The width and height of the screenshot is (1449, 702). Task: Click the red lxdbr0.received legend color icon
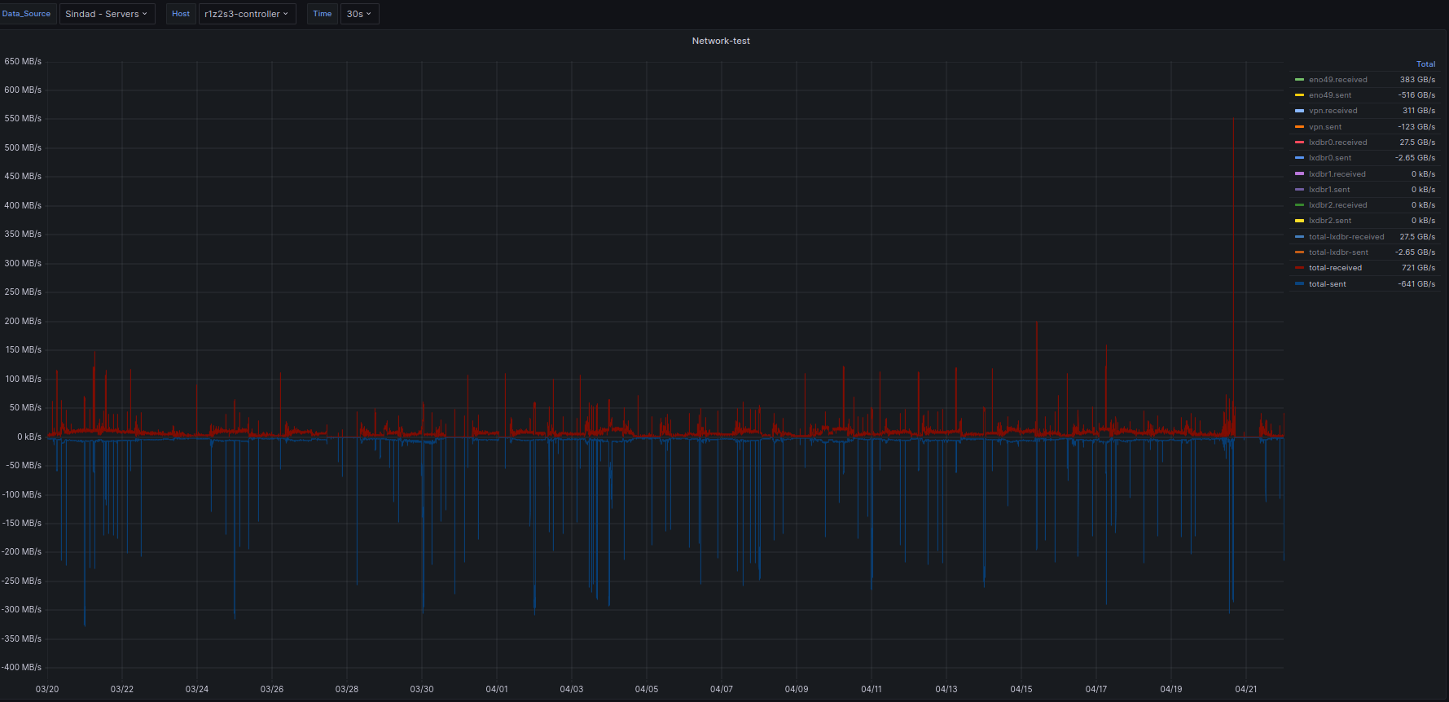coord(1299,143)
